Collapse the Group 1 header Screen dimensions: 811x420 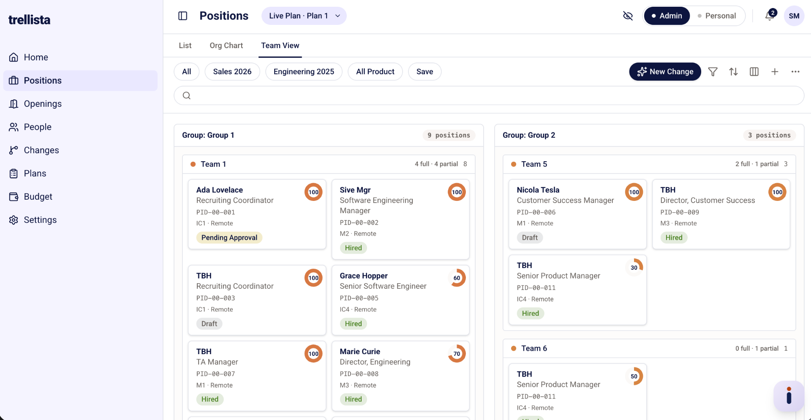329,135
